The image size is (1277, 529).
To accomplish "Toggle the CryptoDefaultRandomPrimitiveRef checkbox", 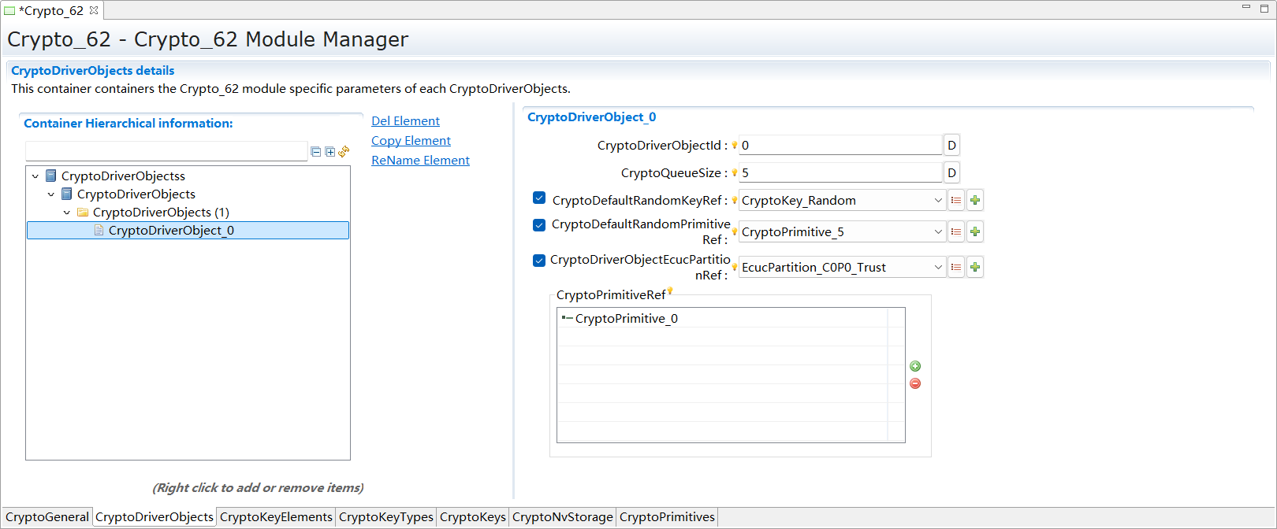I will click(x=539, y=225).
